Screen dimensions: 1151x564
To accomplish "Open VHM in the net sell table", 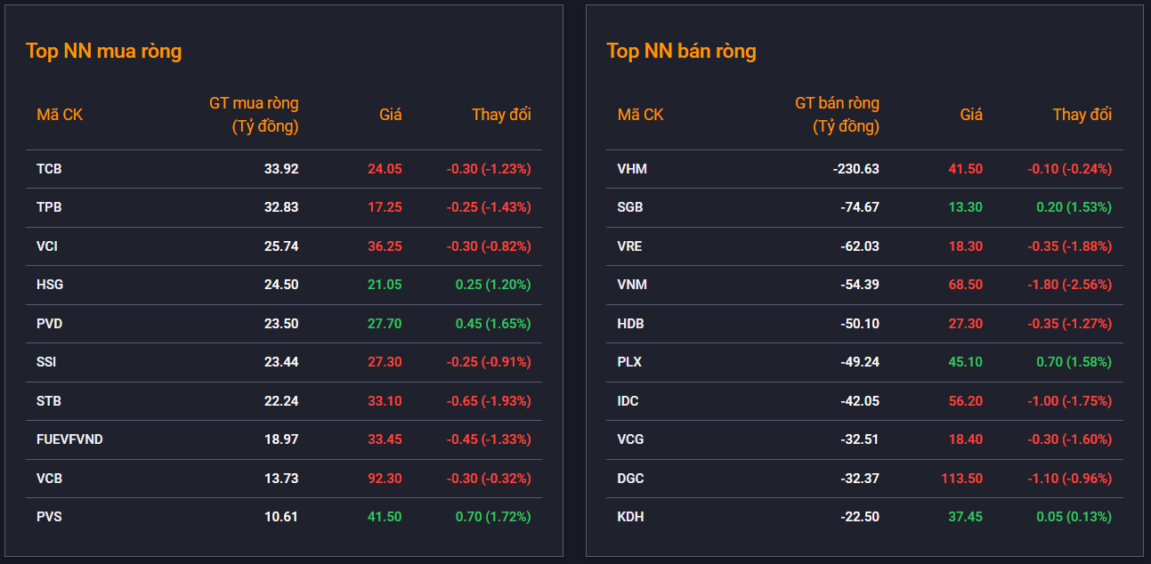I will click(x=632, y=169).
